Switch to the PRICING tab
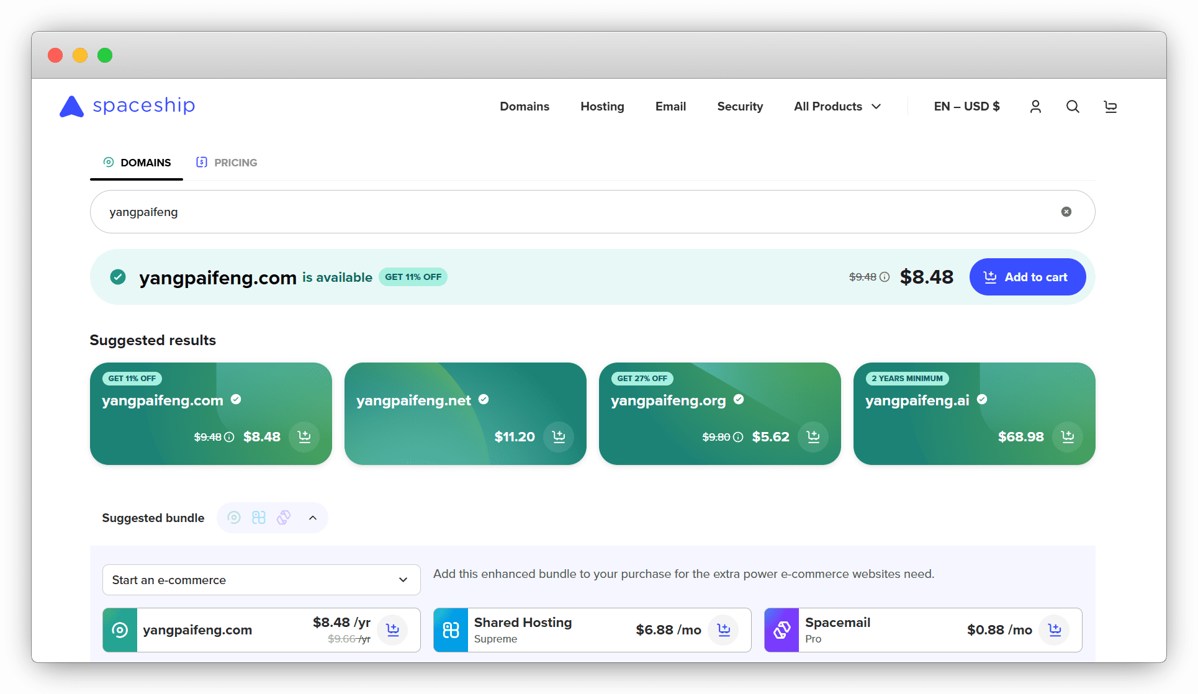1198x694 pixels. pos(227,163)
